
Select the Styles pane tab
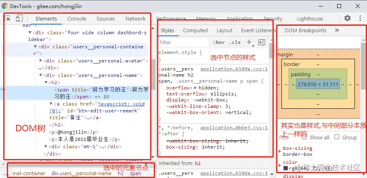coord(168,30)
